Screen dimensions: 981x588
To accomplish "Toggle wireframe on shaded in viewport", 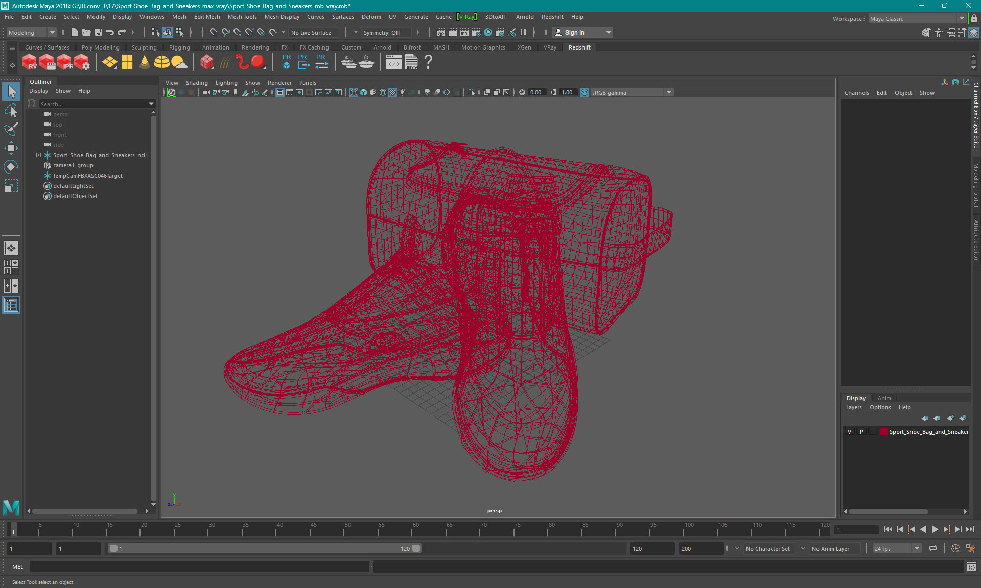I will 383,92.
